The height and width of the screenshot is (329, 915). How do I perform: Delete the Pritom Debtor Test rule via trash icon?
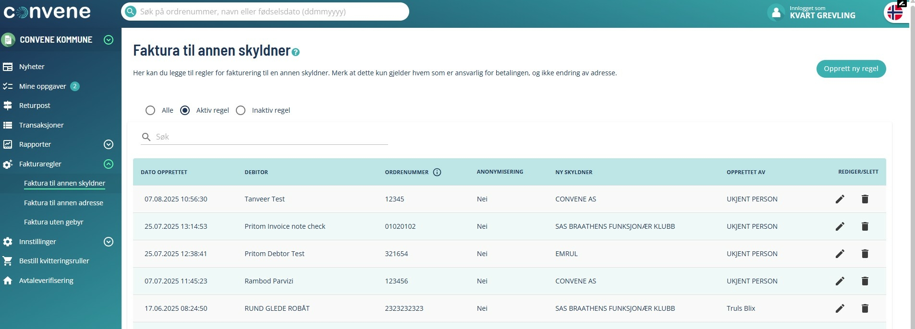click(x=865, y=254)
